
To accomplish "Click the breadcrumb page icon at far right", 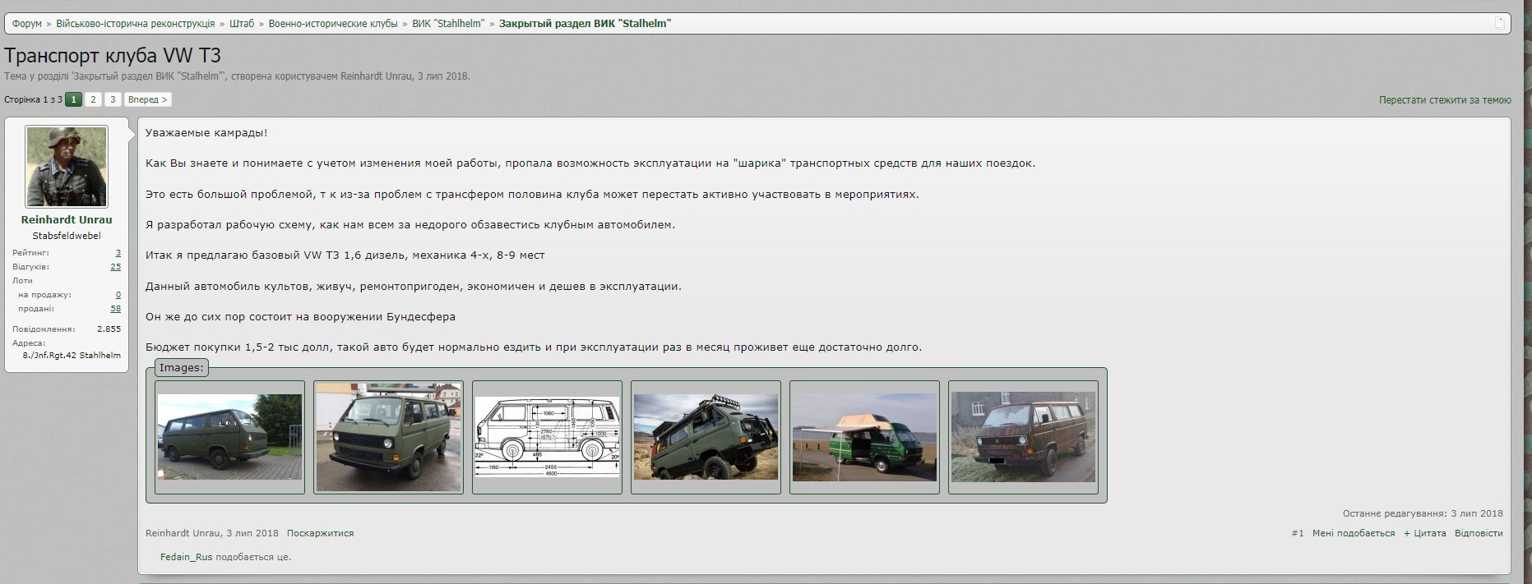I will click(x=1499, y=24).
